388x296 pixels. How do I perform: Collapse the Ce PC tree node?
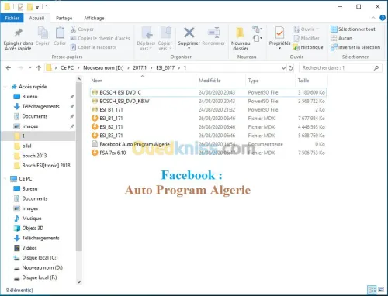[5, 178]
